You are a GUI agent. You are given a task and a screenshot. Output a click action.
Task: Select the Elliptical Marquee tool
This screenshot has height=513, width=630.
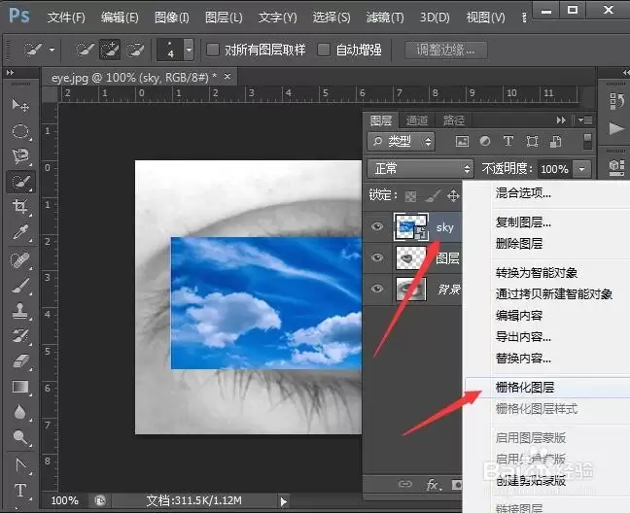tap(20, 131)
